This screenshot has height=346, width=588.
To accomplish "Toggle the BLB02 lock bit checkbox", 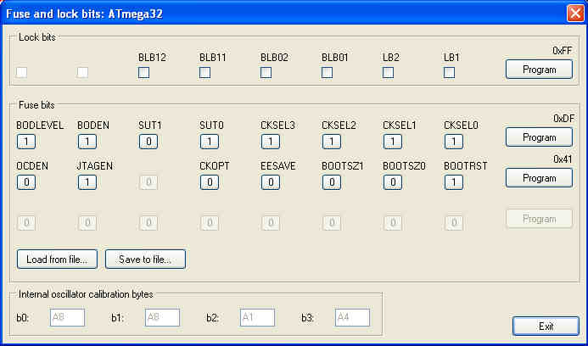I will tap(266, 72).
